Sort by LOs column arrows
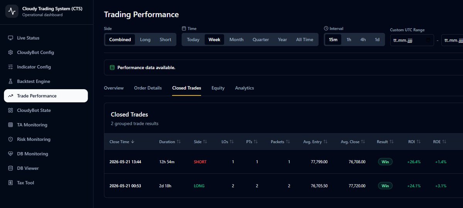Image resolution: width=463 pixels, height=208 pixels. click(231, 142)
